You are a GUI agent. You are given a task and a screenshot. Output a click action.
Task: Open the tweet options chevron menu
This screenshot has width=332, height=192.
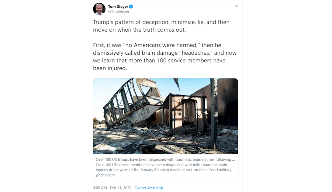click(236, 6)
